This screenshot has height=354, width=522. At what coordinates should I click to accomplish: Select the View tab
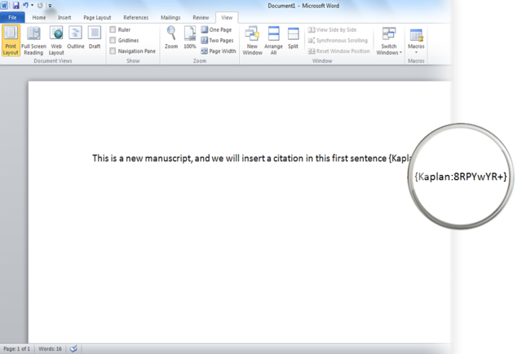(x=227, y=18)
